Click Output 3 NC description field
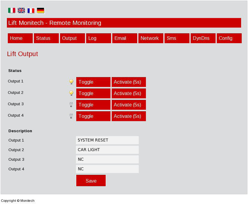 click(x=107, y=160)
